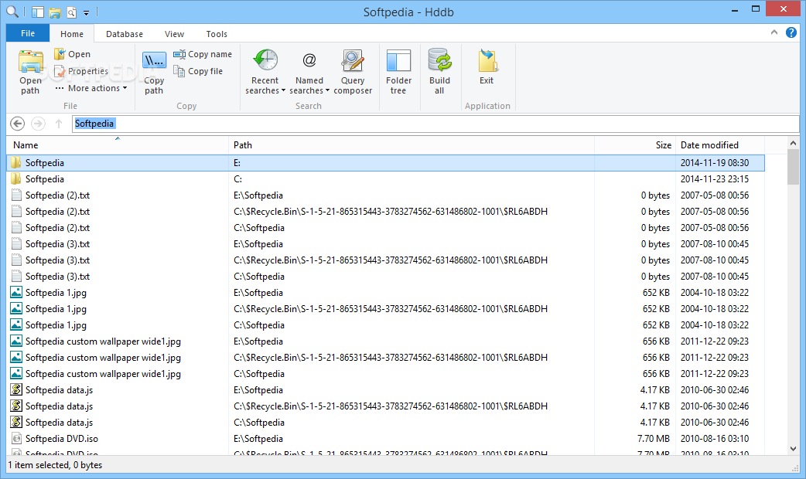806x479 pixels.
Task: Click the search magnifier icon in title bar
Action: click(12, 12)
